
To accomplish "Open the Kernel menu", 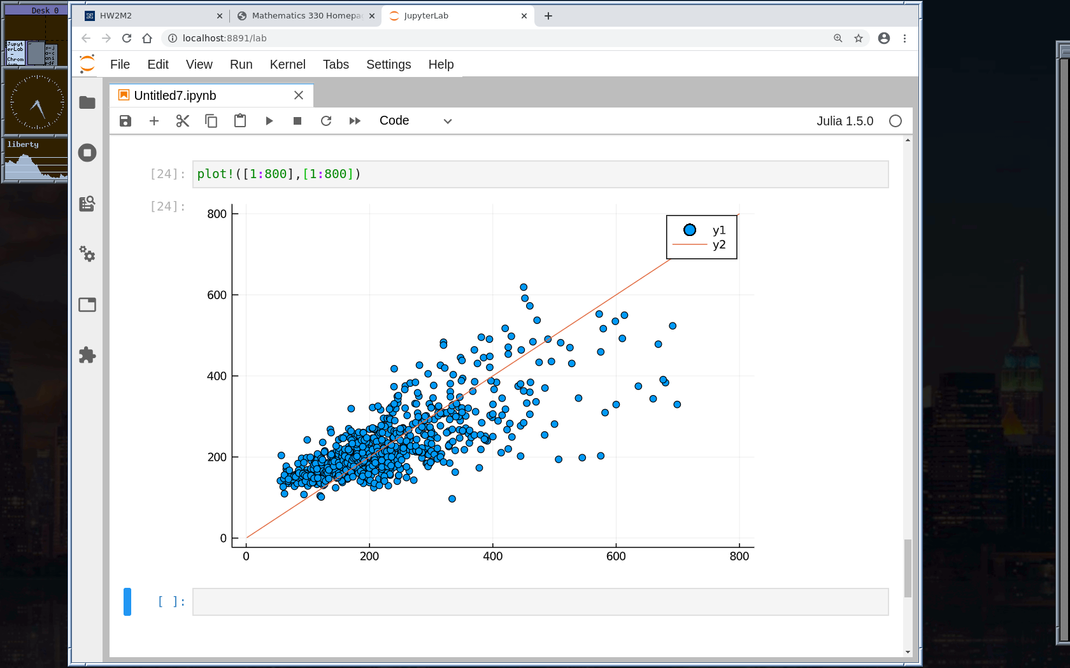I will [287, 64].
